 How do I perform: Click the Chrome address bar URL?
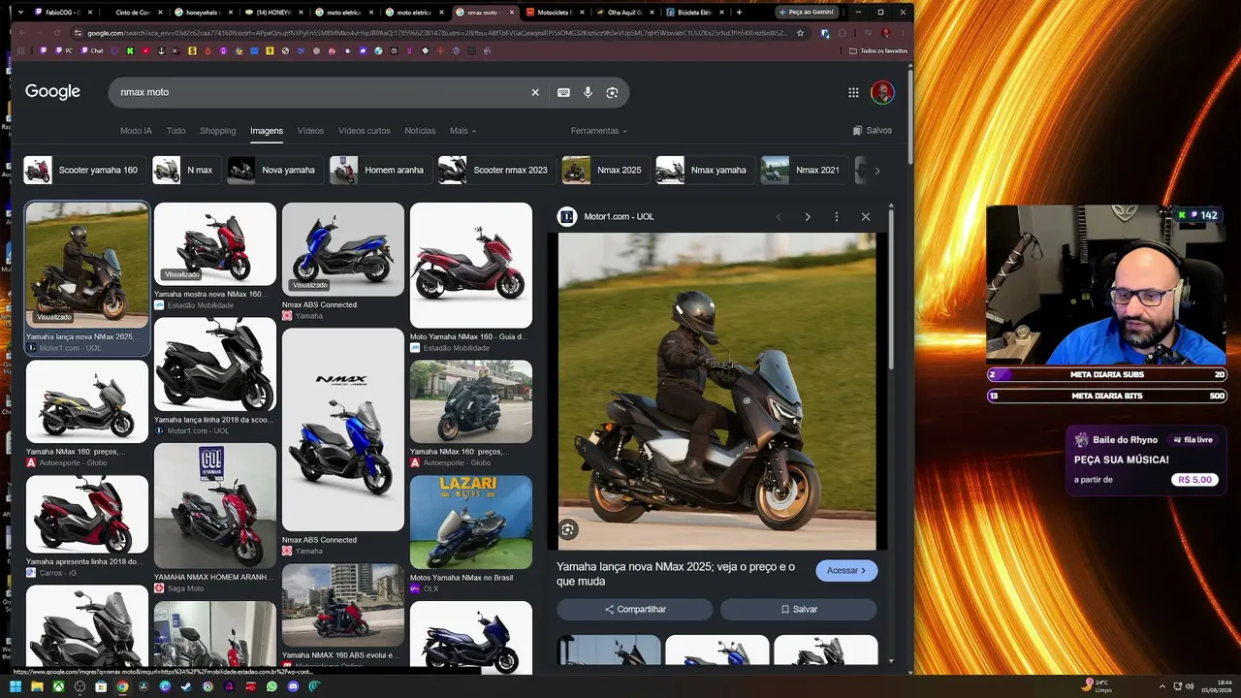436,33
